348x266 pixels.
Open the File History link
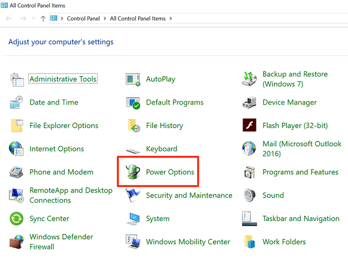(x=164, y=126)
